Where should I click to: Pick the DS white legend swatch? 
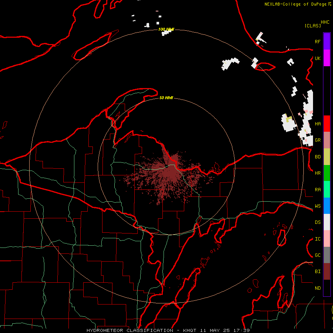(x=327, y=222)
